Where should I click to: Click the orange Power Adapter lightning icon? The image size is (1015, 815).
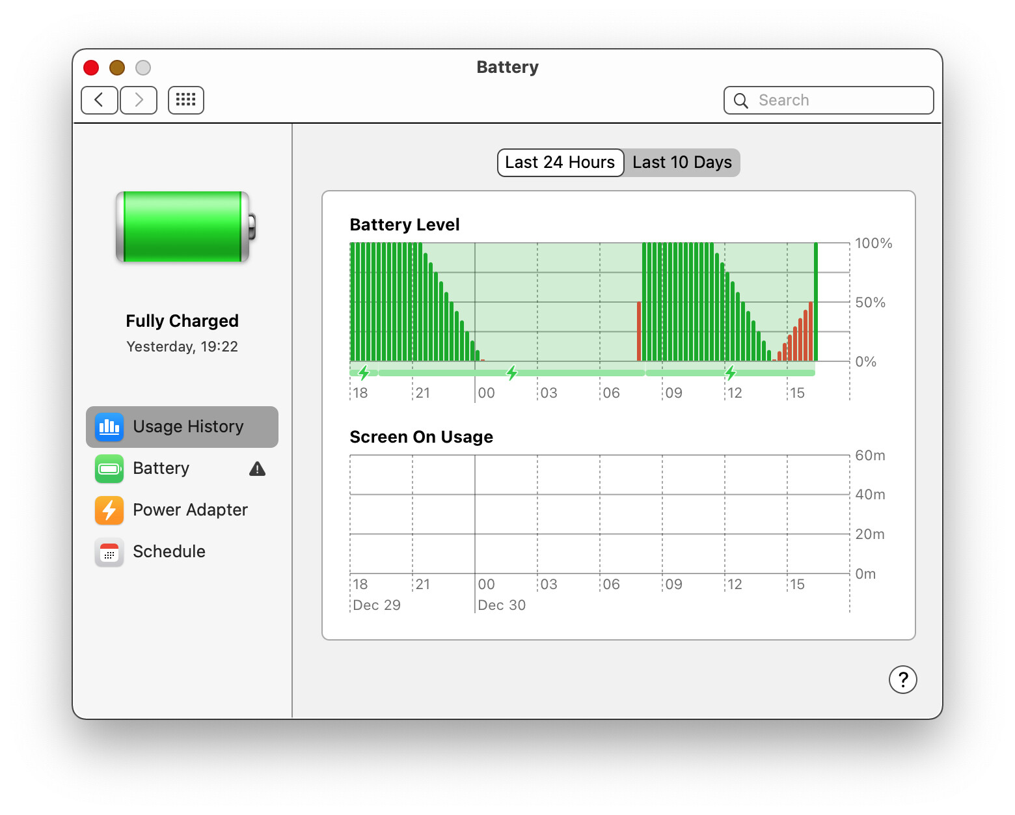click(109, 510)
